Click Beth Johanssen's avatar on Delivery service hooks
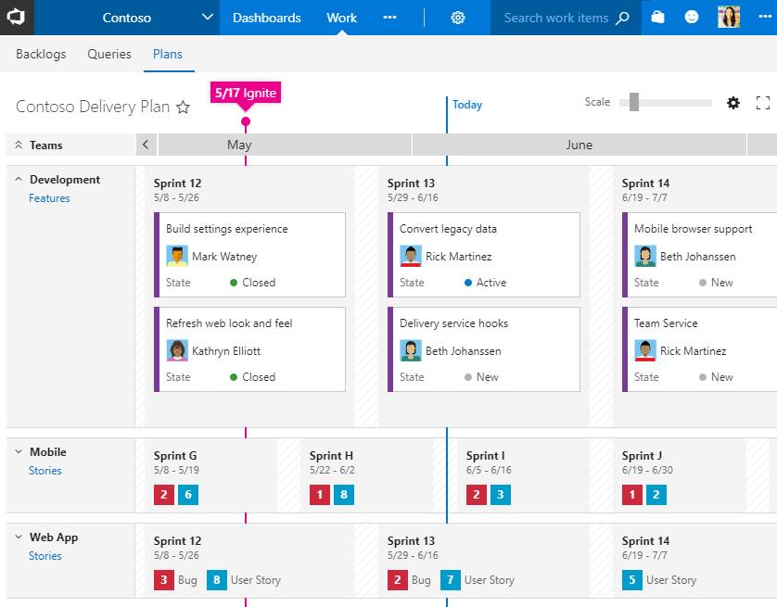777x607 pixels. pyautogui.click(x=411, y=350)
